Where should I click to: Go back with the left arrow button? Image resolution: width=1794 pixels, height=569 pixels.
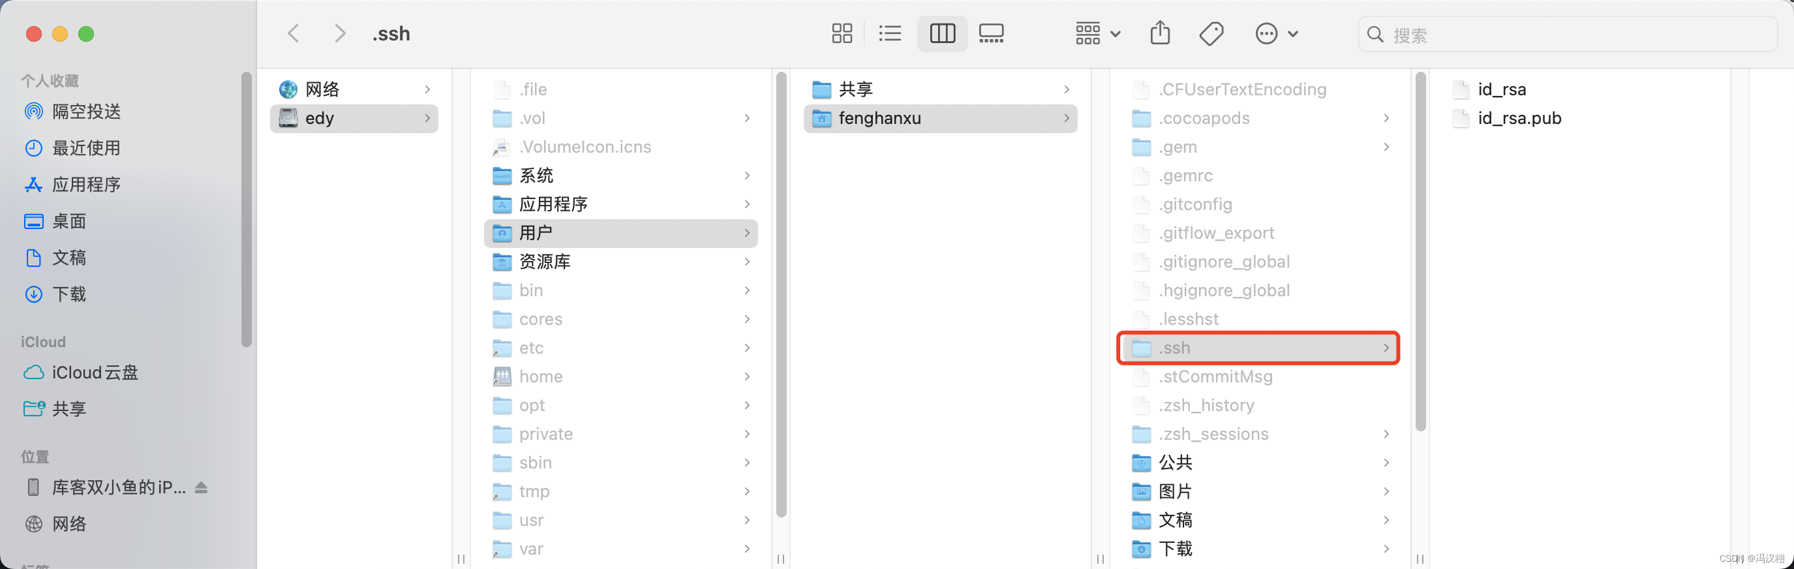click(x=293, y=33)
